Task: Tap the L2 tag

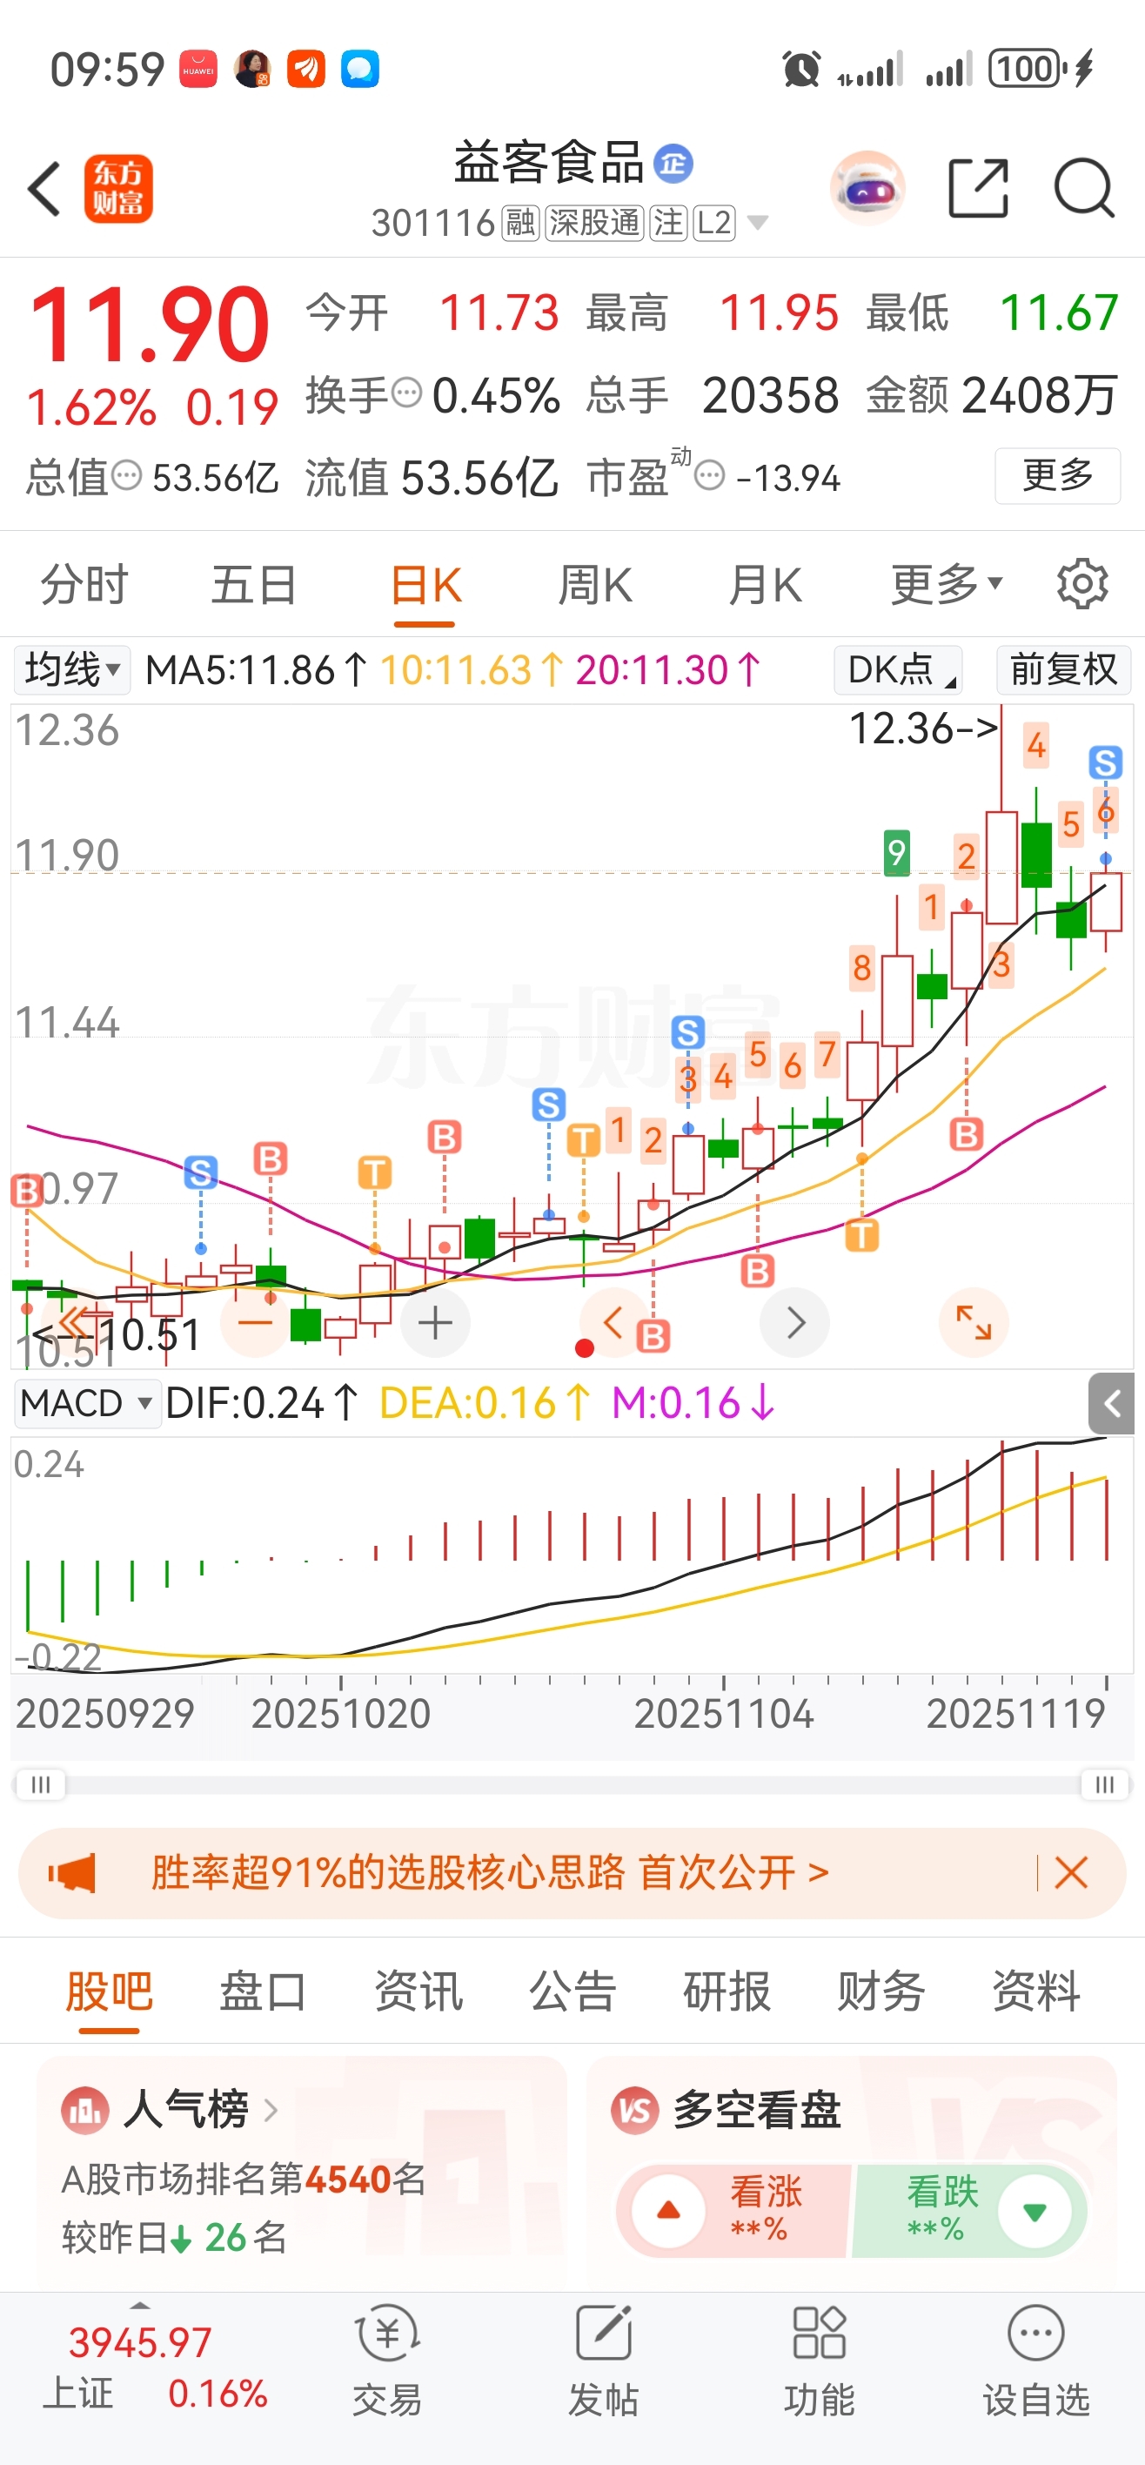Action: [713, 223]
